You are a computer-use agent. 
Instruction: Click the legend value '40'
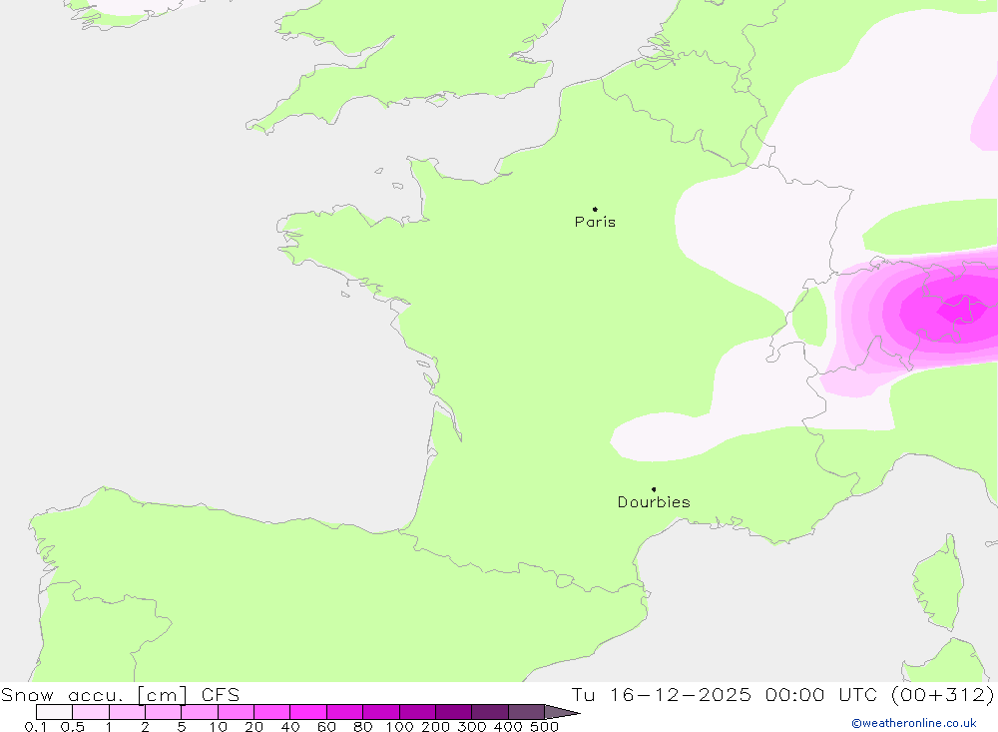[290, 727]
